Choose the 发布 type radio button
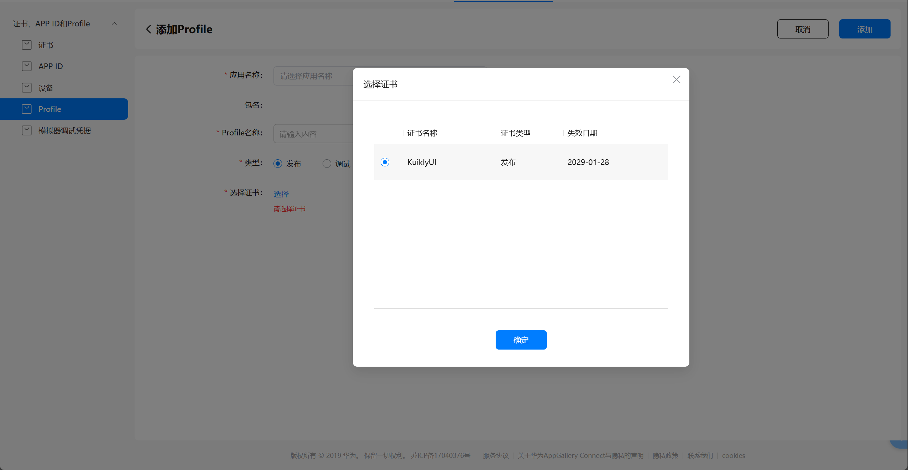The height and width of the screenshot is (470, 908). (x=278, y=164)
